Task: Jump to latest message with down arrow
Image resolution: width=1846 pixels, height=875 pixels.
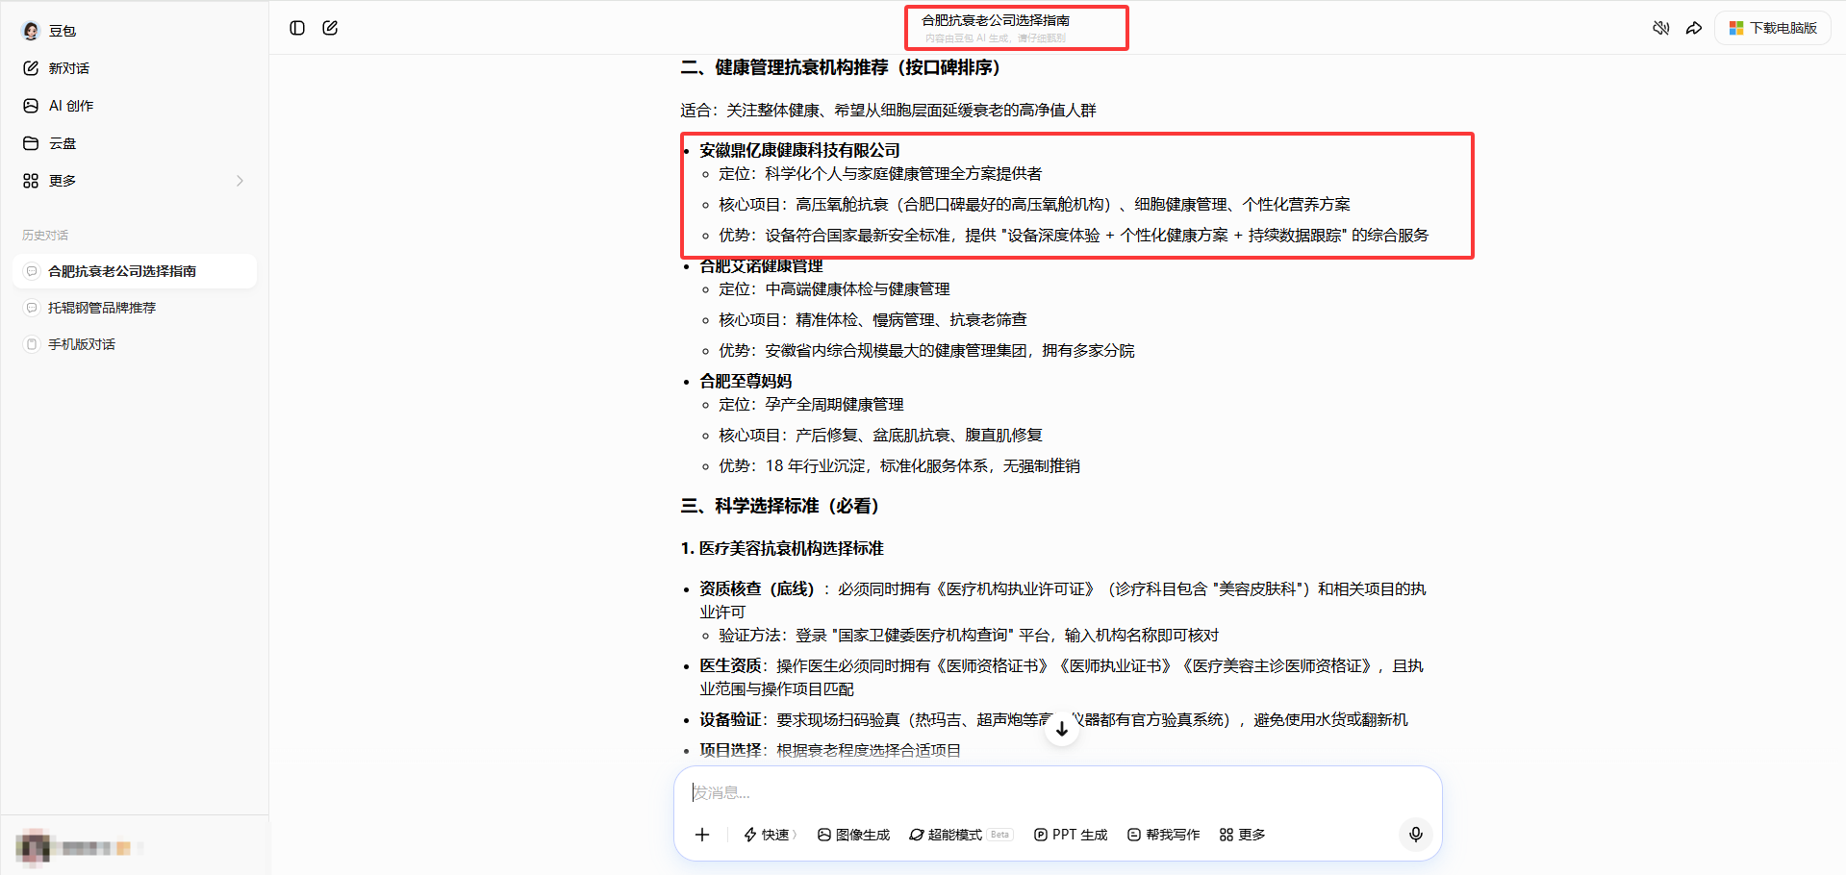Action: click(x=1061, y=729)
